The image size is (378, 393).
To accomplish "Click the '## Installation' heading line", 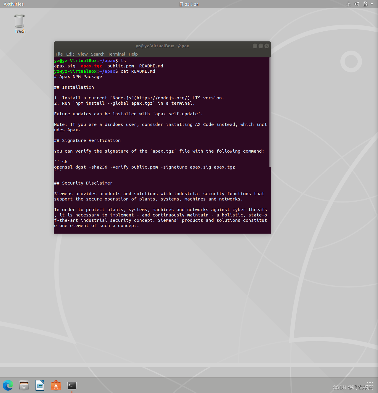I will (74, 87).
